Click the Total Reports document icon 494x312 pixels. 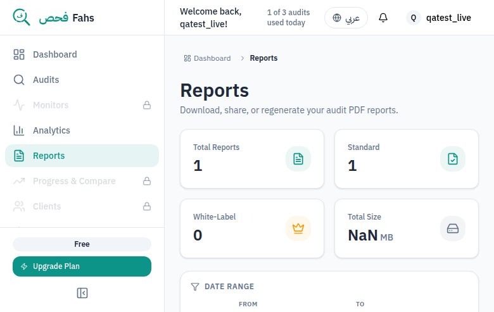click(298, 159)
